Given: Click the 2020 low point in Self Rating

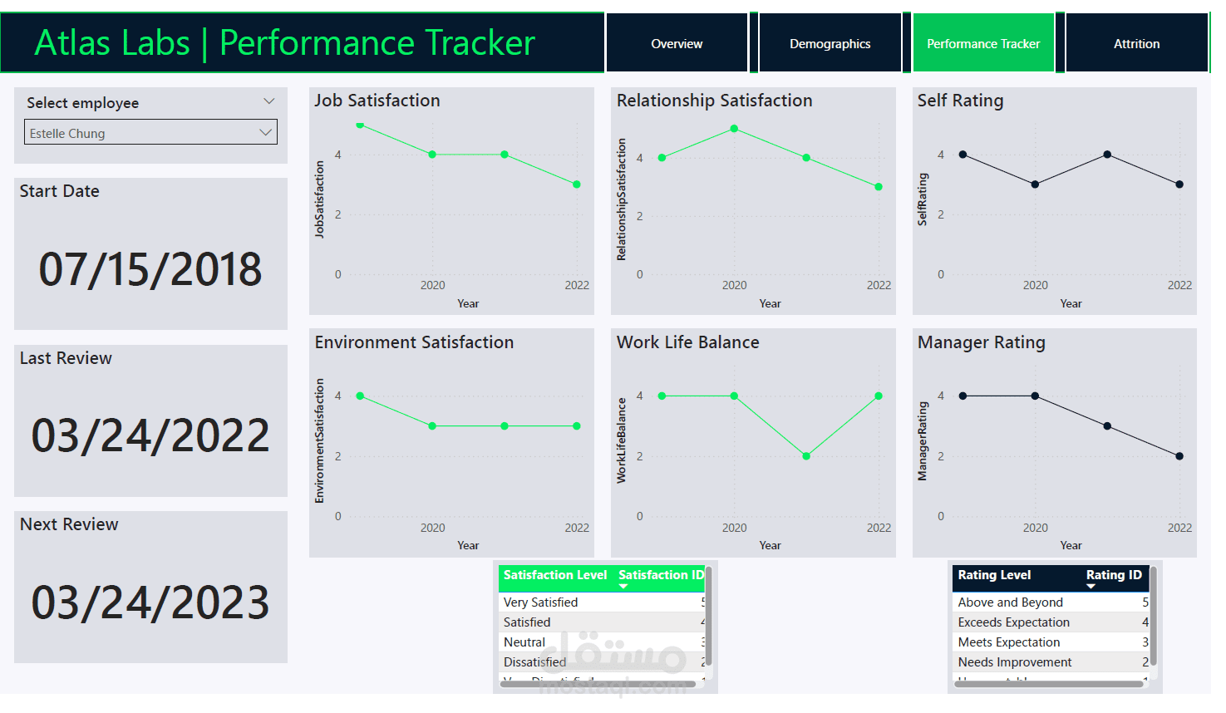Looking at the screenshot, I should (x=1035, y=184).
